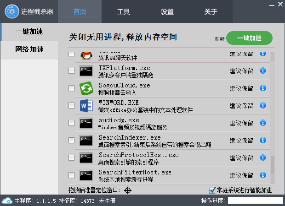Open info for TXPlatform.exe
The image size is (285, 206).
(263, 70)
